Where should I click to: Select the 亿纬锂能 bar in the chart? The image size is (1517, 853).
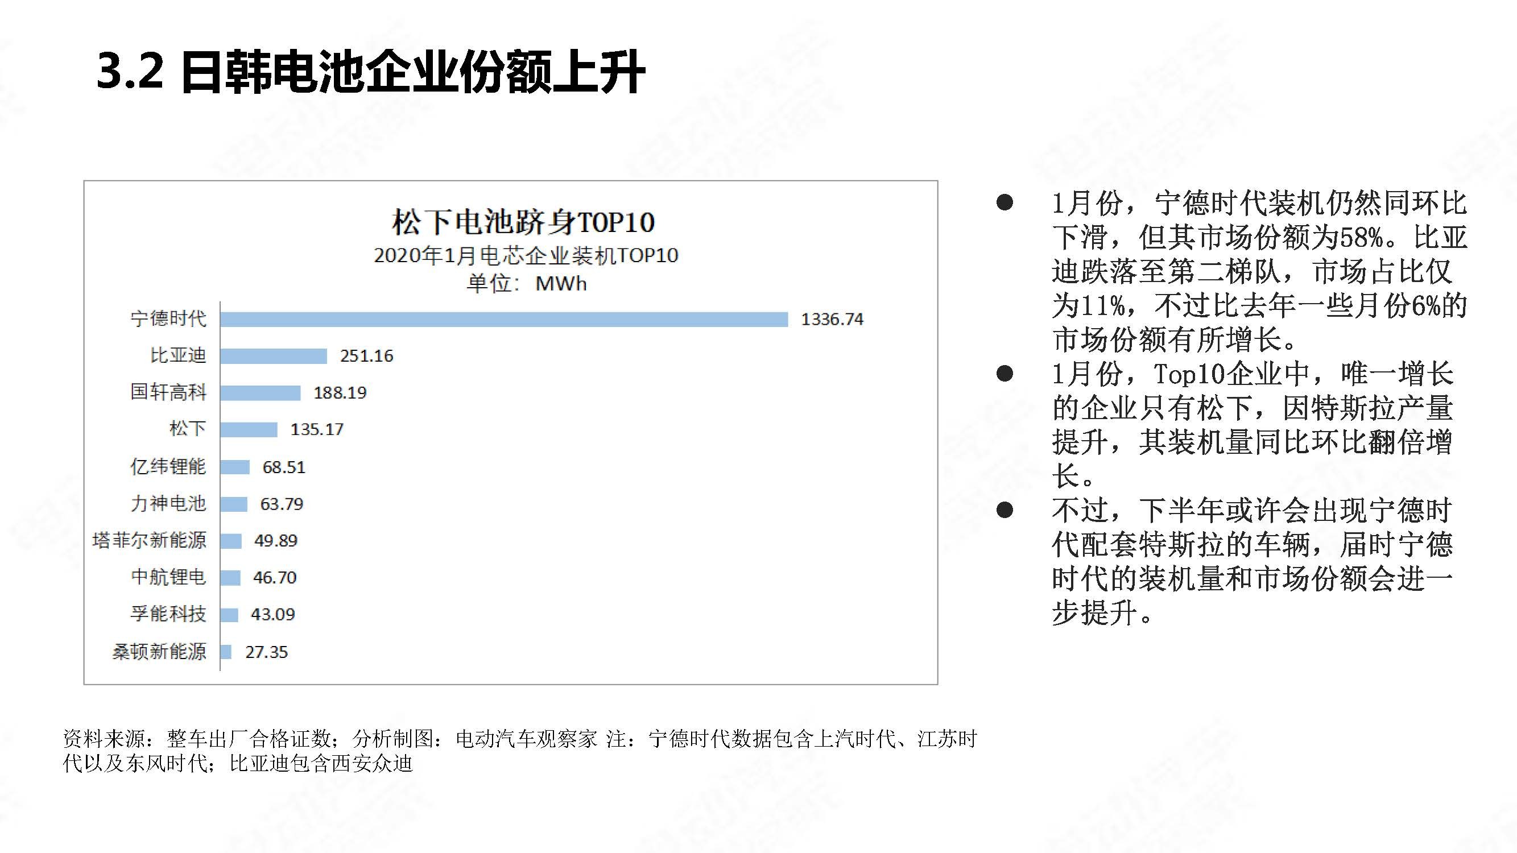pyautogui.click(x=235, y=467)
